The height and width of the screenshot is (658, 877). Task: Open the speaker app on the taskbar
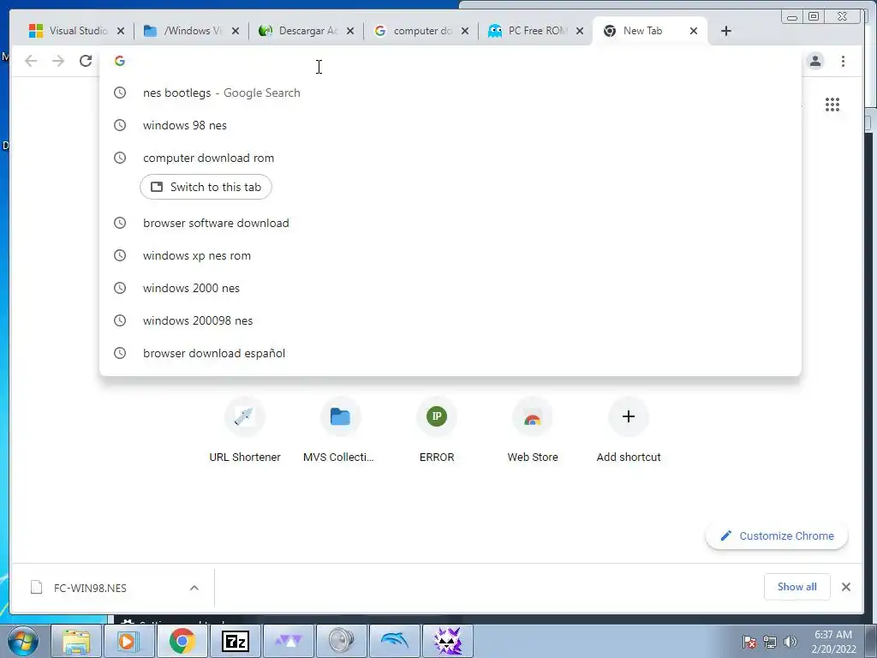coord(341,641)
